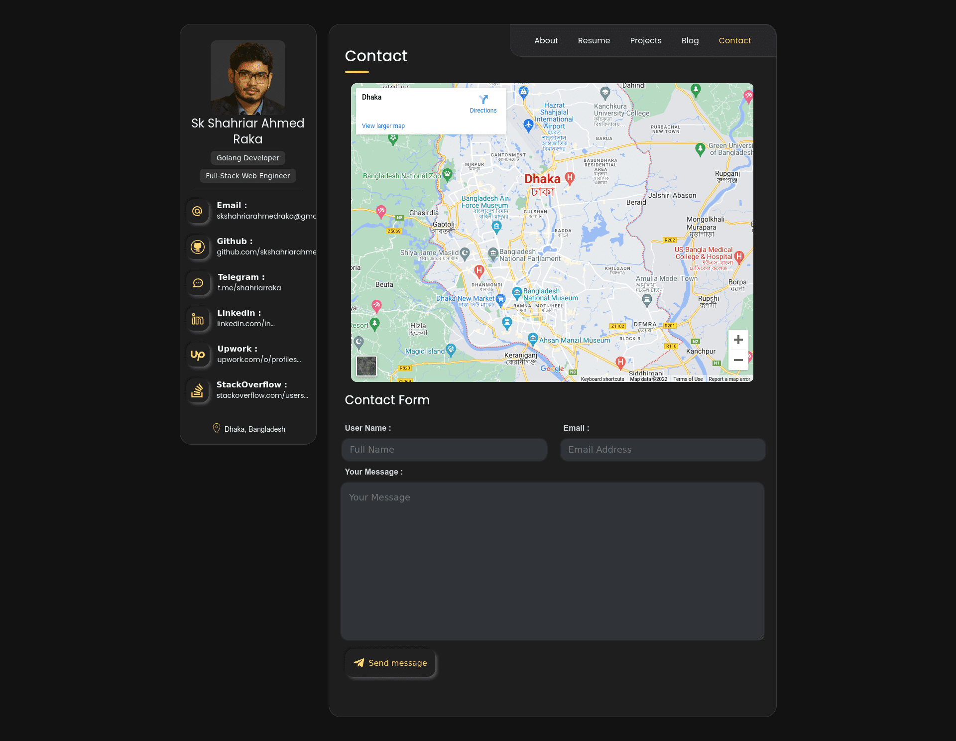
Task: Switch to the Projects tab
Action: pyautogui.click(x=646, y=41)
